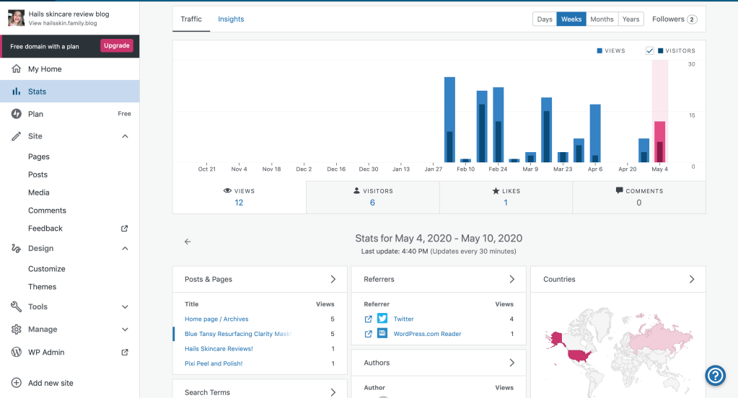Image resolution: width=738 pixels, height=398 pixels.
Task: Open WP Admin via WordPress logo icon
Action: pyautogui.click(x=17, y=353)
